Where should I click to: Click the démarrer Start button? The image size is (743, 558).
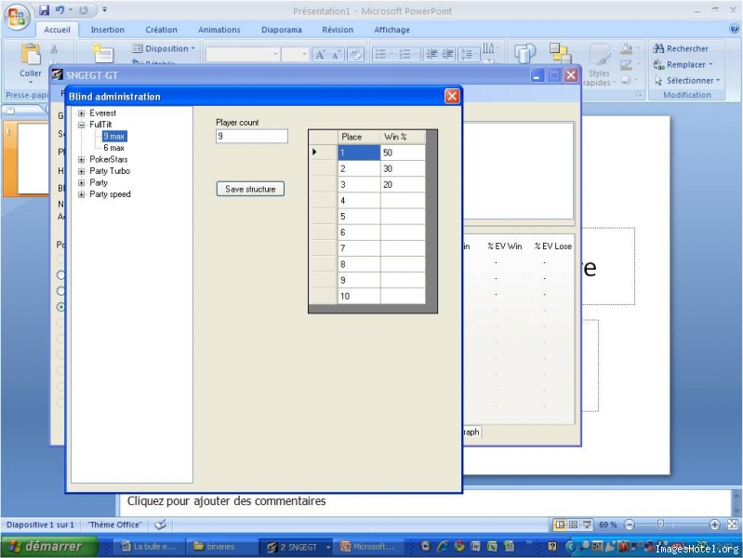(x=50, y=546)
